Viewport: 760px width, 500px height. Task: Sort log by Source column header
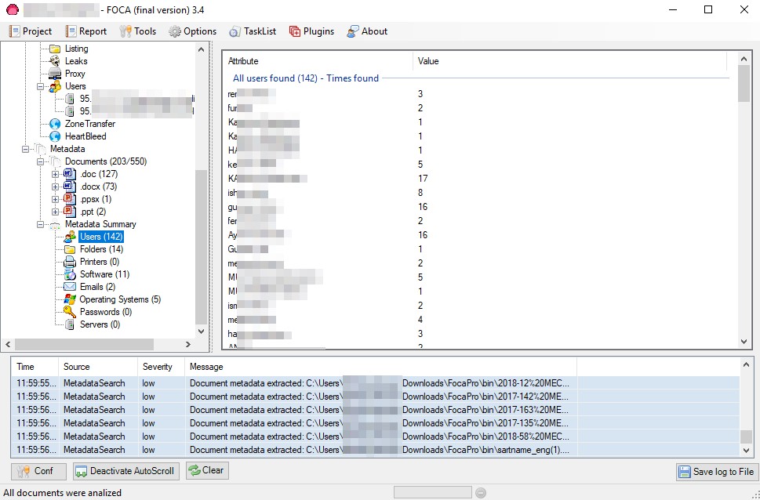tap(97, 367)
